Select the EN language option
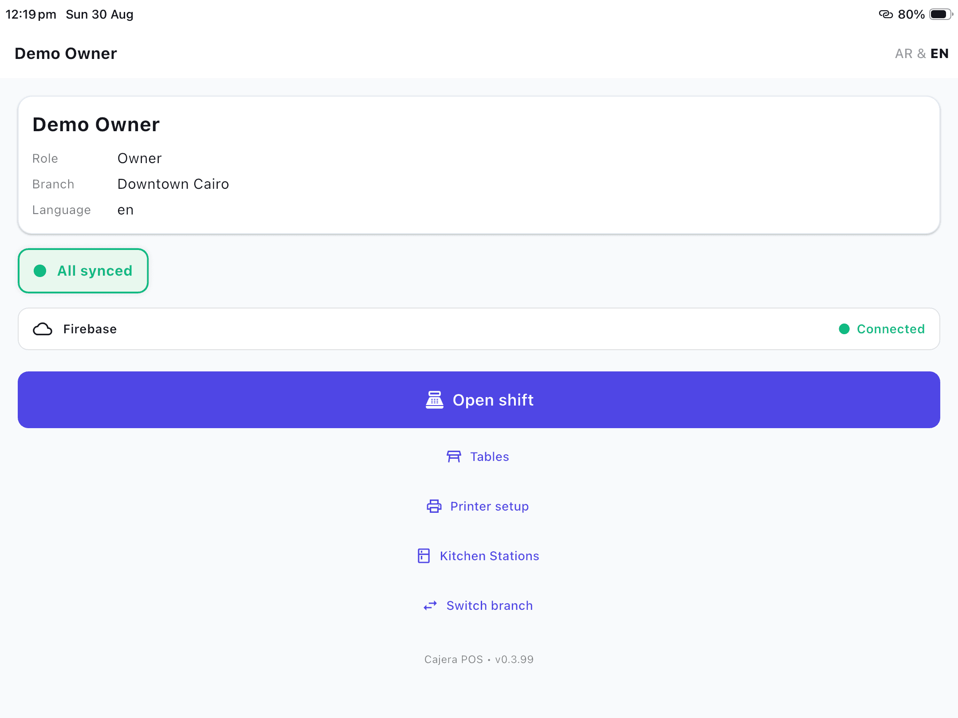 click(x=939, y=54)
